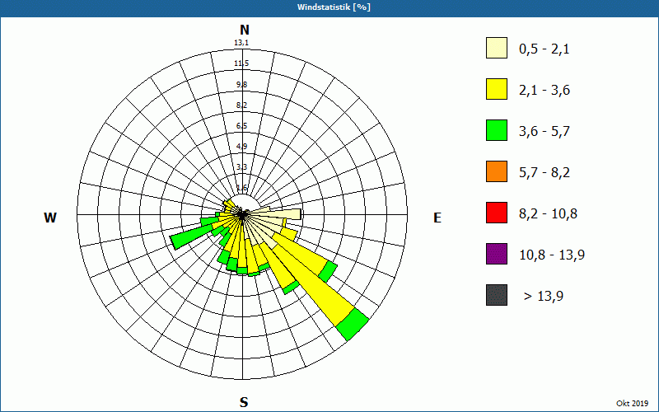Click the 9,8 radial axis value
This screenshot has width=659, height=412.
click(241, 85)
